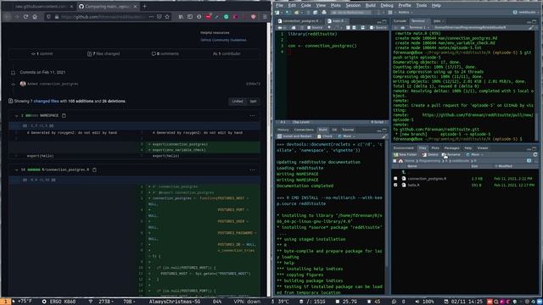Open More dropdown in Files pane

[474, 154]
